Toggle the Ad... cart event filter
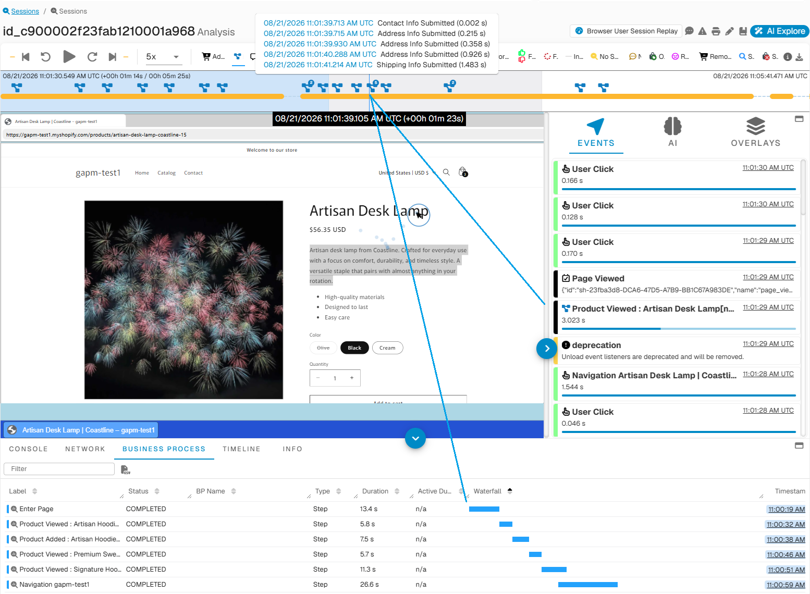The height and width of the screenshot is (594, 810). (x=213, y=57)
